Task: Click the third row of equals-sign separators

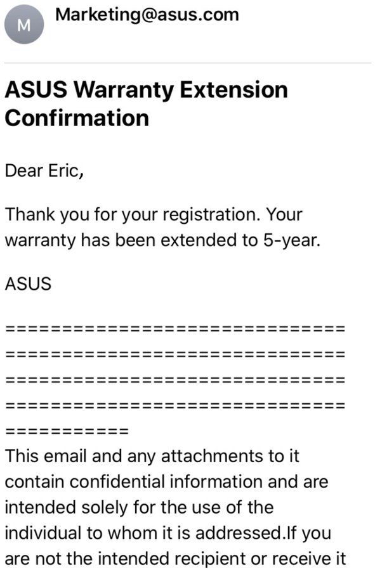Action: (x=175, y=380)
